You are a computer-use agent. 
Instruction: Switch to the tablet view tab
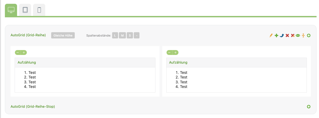pos(25,10)
